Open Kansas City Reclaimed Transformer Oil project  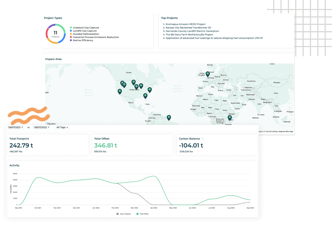point(188,28)
